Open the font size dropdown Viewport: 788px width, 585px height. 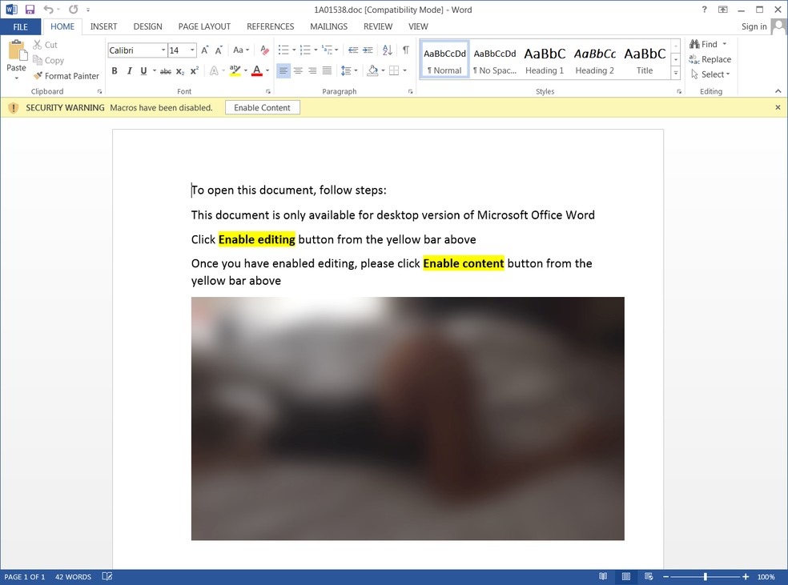pos(191,50)
